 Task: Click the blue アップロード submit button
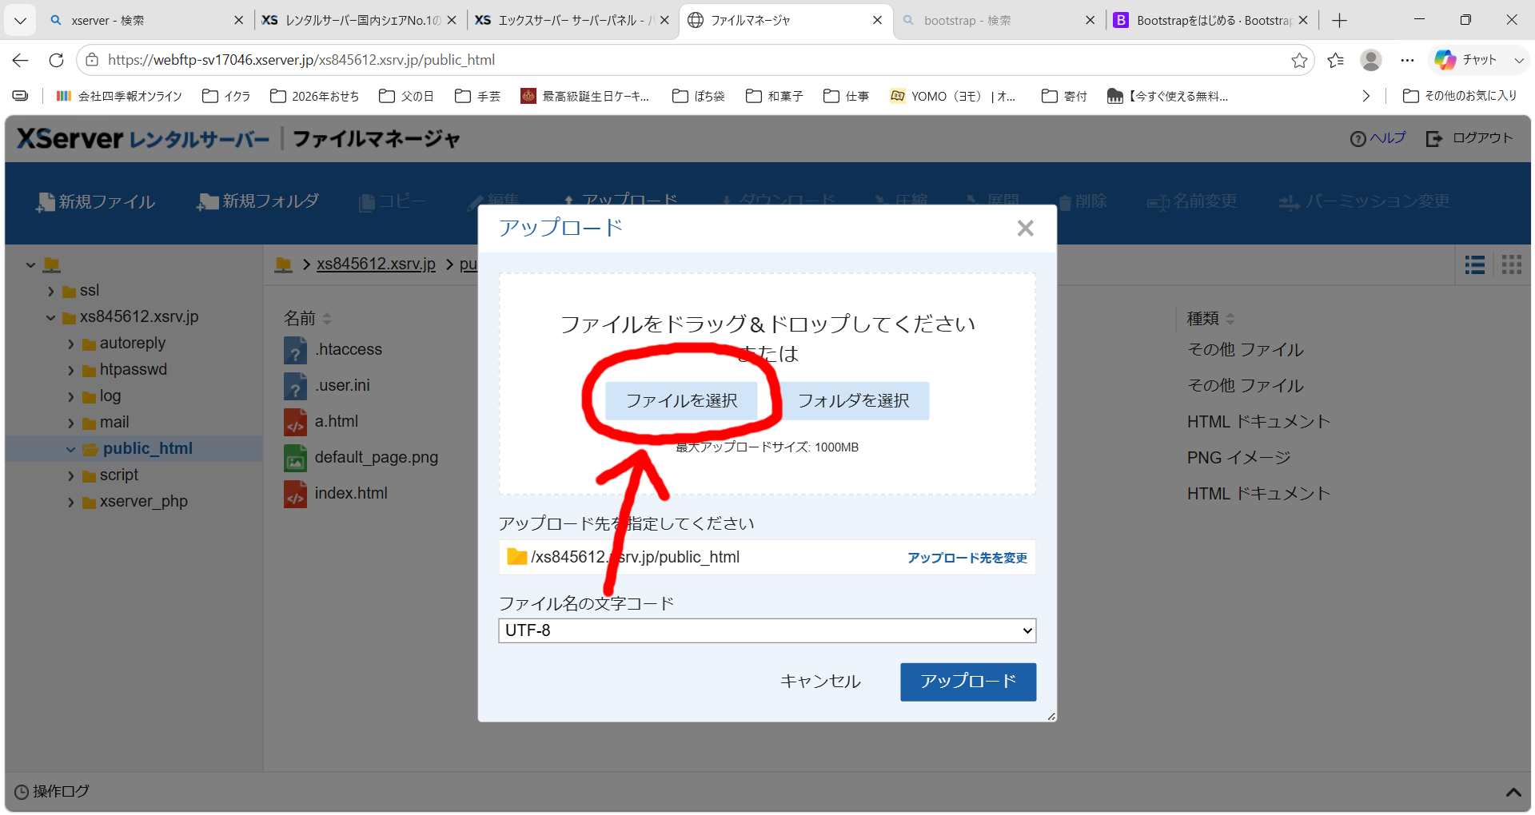[968, 682]
